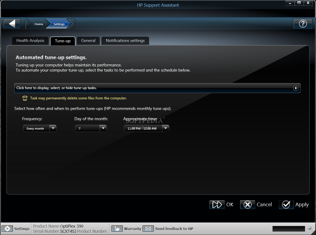Click Serial Number 5CXT45J text
The image size is (316, 235).
55,231
